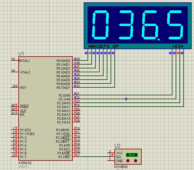Click the red indicator above display digit pin 3
The height and width of the screenshot is (170, 194).
click(178, 53)
